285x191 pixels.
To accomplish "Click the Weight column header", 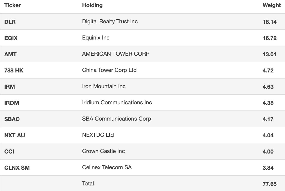I will (x=272, y=5).
